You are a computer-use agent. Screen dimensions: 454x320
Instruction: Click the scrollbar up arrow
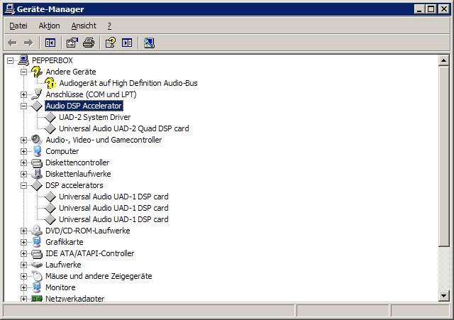coord(443,60)
